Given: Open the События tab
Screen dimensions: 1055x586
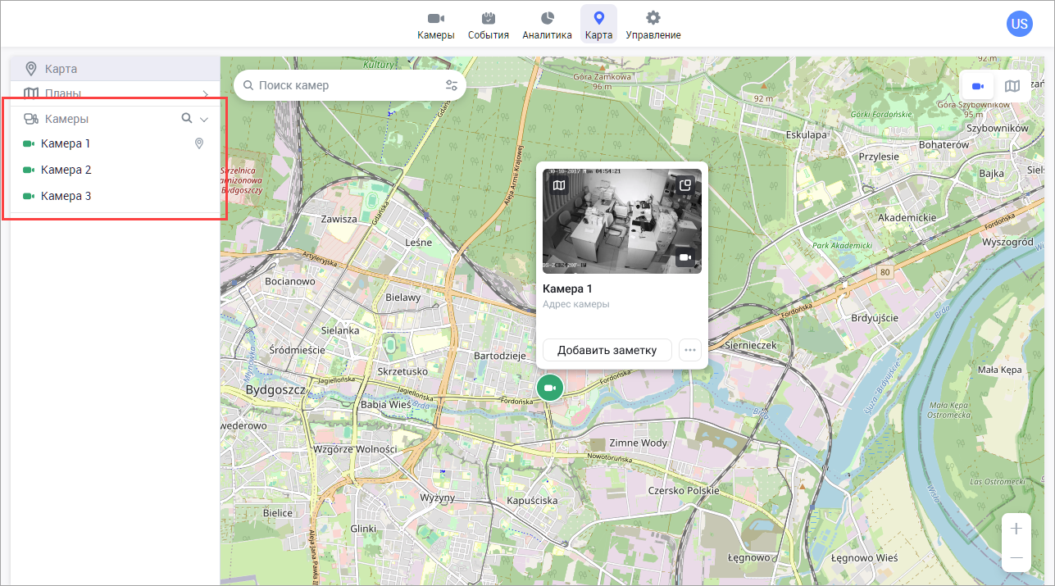Looking at the screenshot, I should pyautogui.click(x=489, y=25).
